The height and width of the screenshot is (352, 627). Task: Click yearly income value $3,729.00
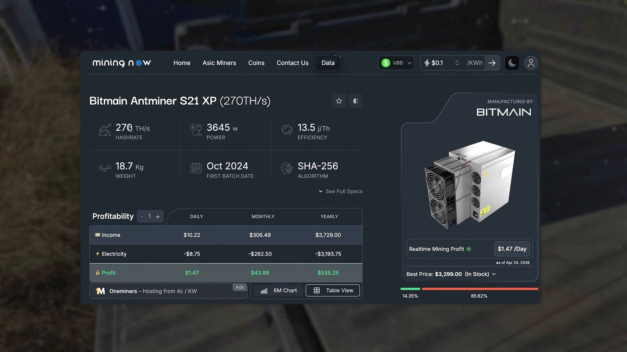(x=328, y=235)
